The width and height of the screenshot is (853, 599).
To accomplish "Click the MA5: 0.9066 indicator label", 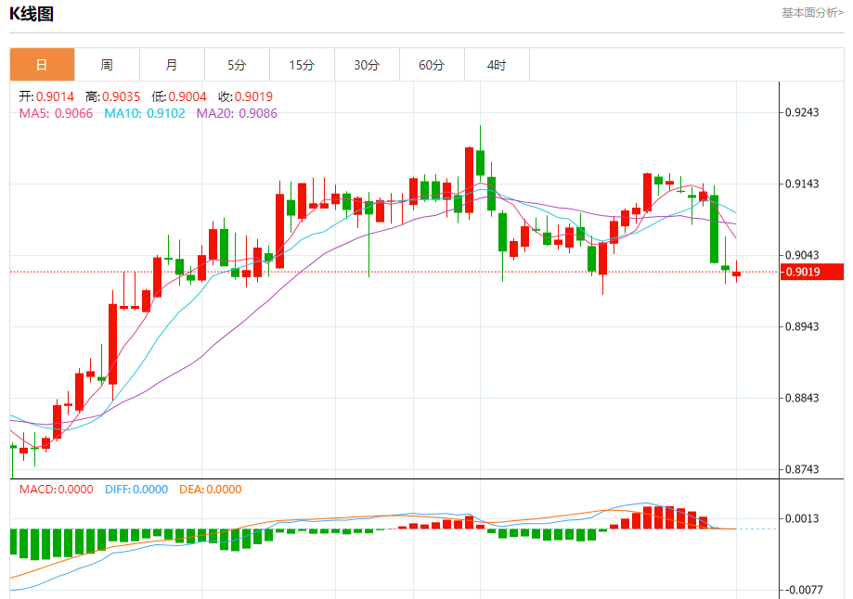I will (56, 114).
